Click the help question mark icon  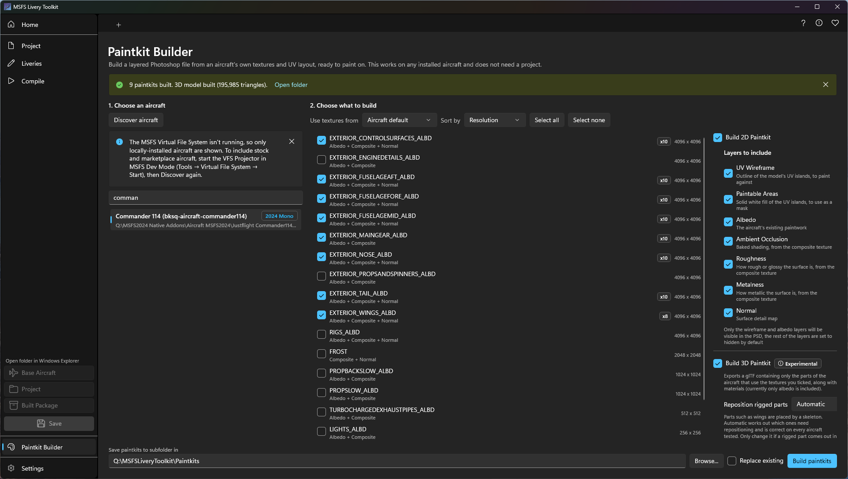pyautogui.click(x=803, y=23)
